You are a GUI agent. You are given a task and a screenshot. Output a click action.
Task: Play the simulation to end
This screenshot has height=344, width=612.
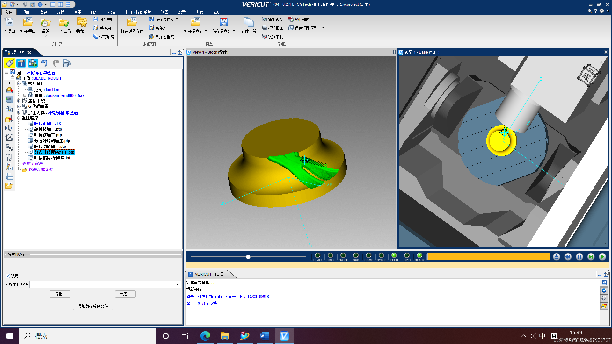602,257
